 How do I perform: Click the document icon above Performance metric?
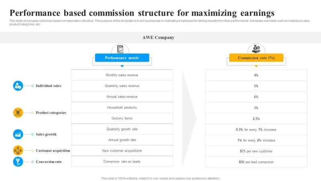tap(120, 49)
